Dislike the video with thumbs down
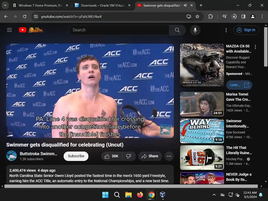The height and width of the screenshot is (201, 268). (129, 156)
